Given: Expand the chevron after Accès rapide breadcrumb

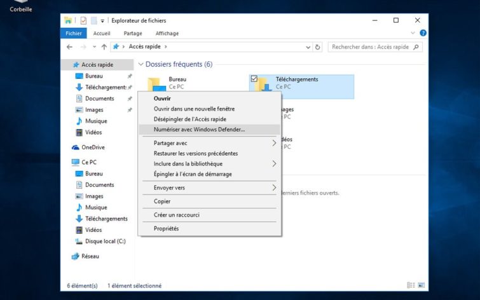Looking at the screenshot, I should [x=165, y=47].
